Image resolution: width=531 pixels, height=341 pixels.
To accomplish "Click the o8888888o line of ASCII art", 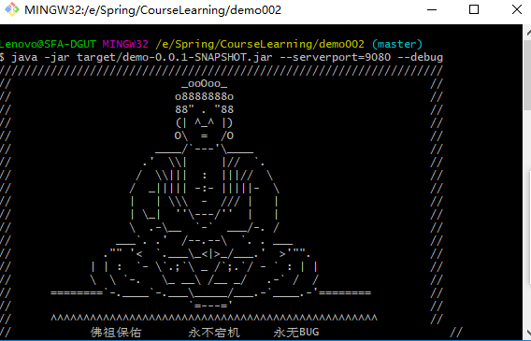I will [x=204, y=97].
